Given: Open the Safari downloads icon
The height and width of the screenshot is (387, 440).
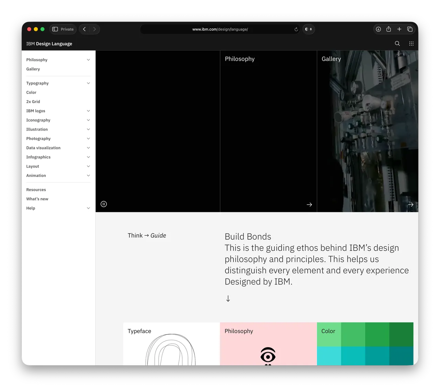Looking at the screenshot, I should click(x=378, y=29).
